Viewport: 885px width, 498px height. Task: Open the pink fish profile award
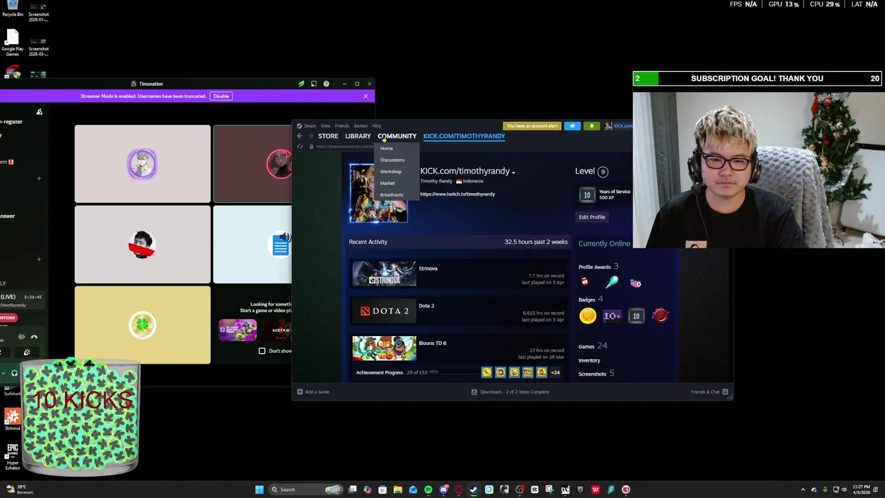point(635,283)
